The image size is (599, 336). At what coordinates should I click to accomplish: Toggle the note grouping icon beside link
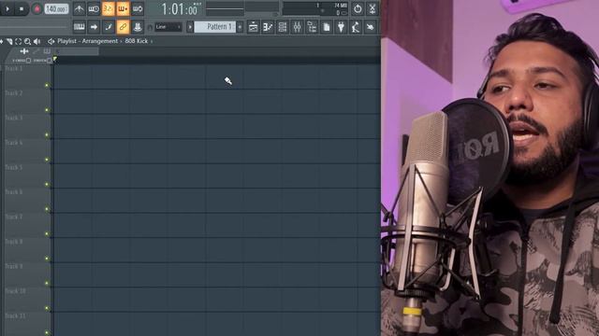(109, 27)
